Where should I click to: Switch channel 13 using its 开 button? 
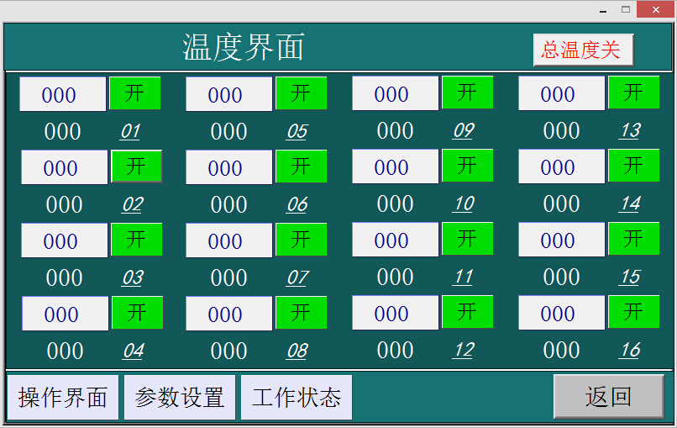point(633,92)
